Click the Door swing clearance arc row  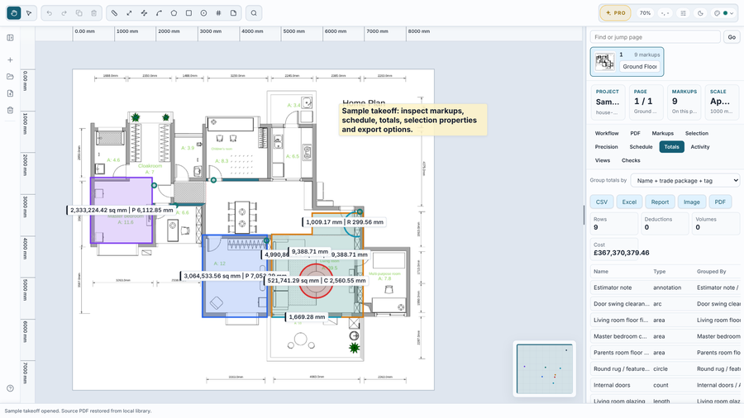point(665,304)
